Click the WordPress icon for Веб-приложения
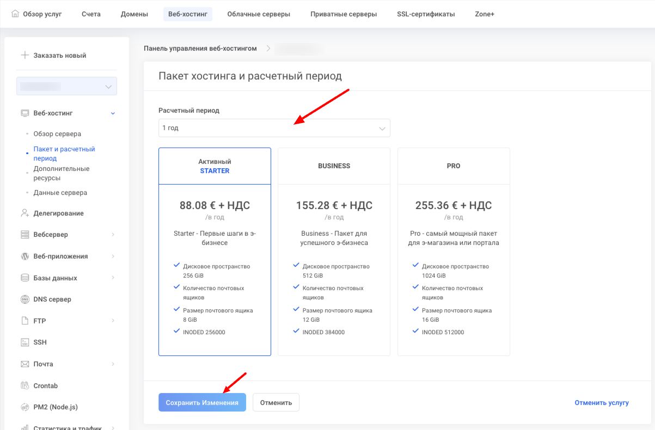Viewport: 655px width, 430px height. click(x=25, y=256)
